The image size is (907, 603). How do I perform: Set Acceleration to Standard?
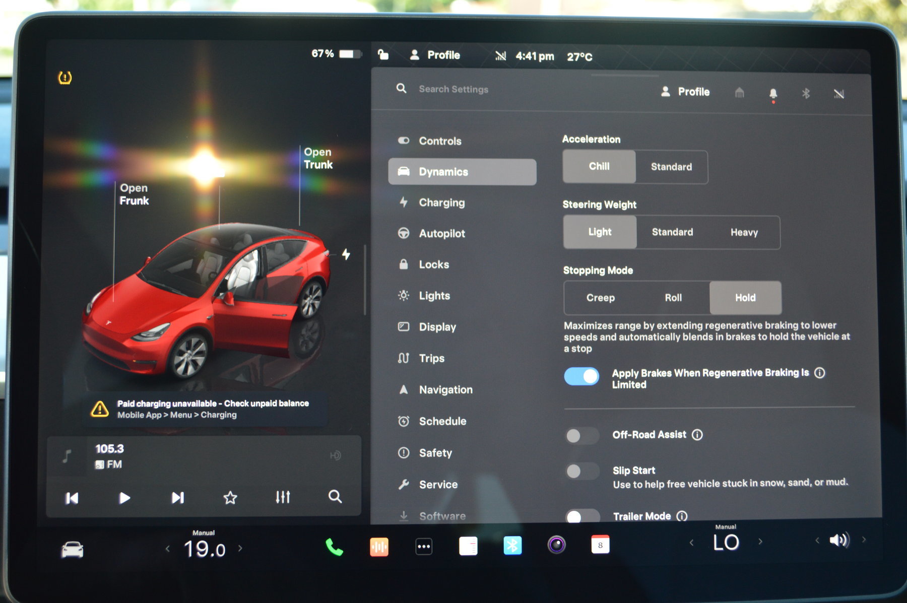[671, 167]
